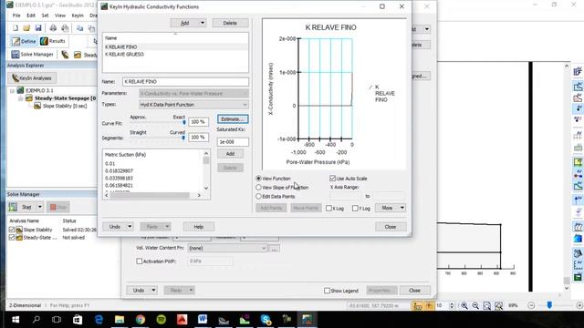
Task: Click the New file icon in GeoStudio toolbar
Action: pyautogui.click(x=16, y=28)
